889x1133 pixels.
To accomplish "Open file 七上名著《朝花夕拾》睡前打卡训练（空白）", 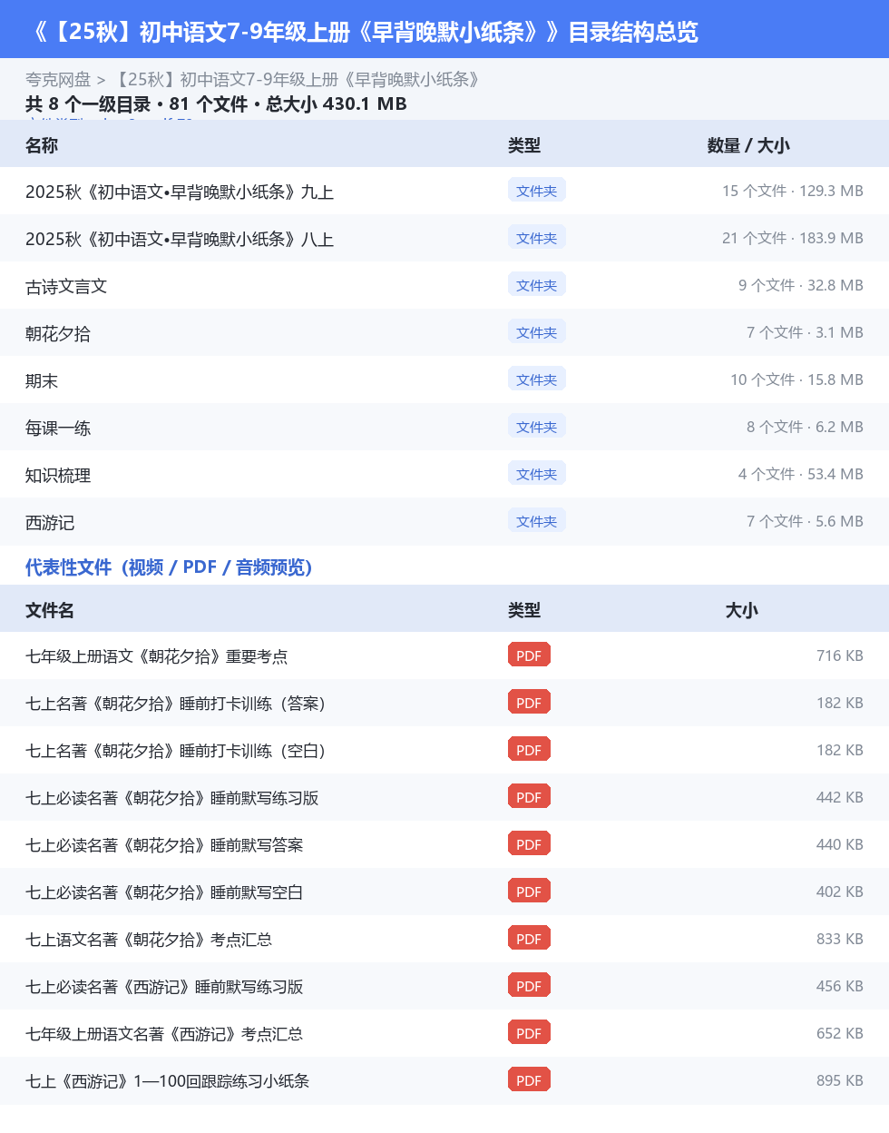I will [176, 751].
